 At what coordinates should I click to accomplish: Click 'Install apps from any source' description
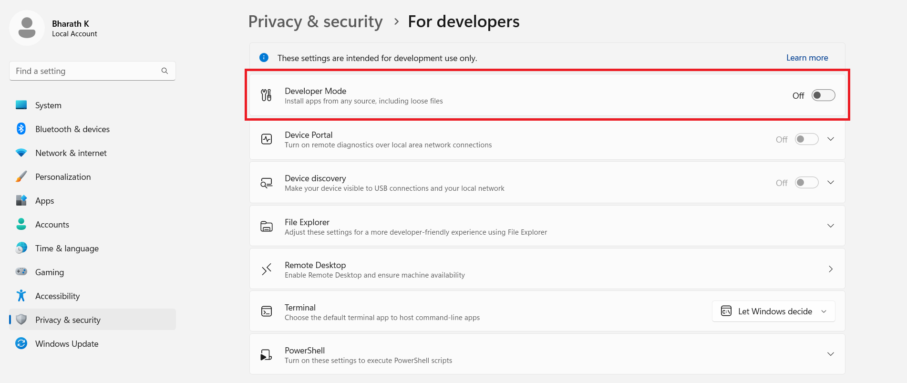pos(364,101)
